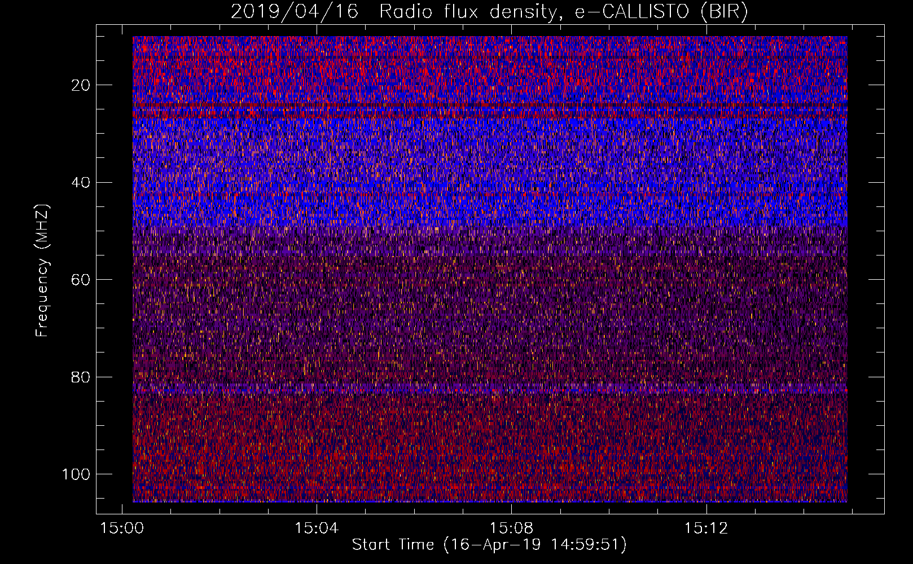Click the 40 MHz frequency tick label

pyautogui.click(x=81, y=182)
